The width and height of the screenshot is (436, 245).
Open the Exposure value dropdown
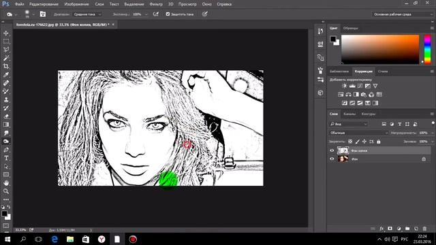click(x=146, y=14)
